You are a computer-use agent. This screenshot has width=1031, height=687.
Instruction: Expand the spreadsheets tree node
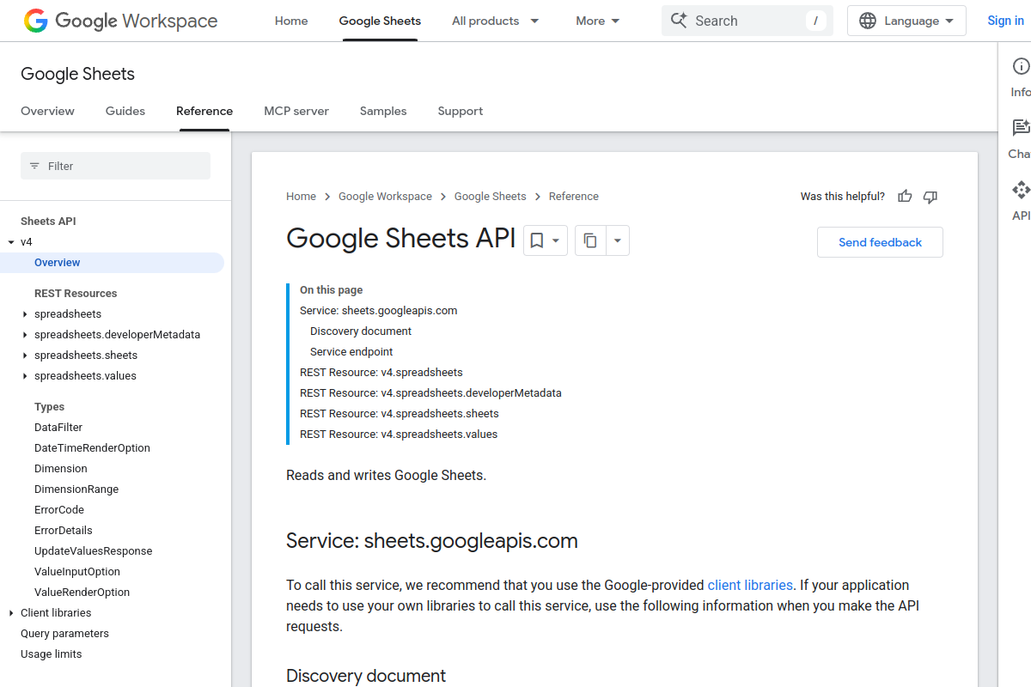[25, 314]
